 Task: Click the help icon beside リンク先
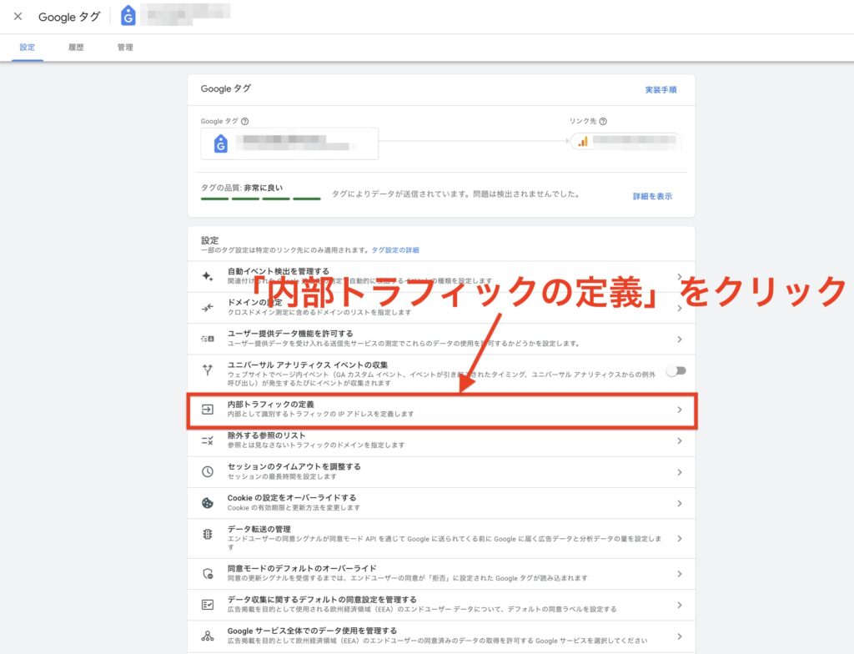pos(602,121)
